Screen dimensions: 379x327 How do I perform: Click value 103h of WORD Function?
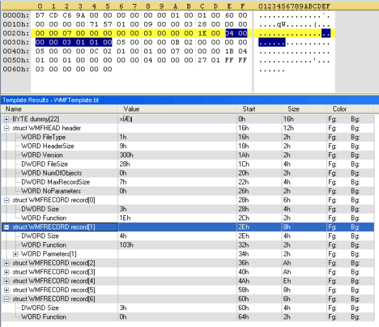pyautogui.click(x=127, y=245)
